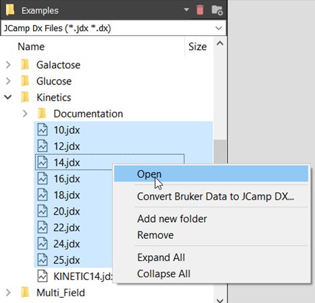The height and width of the screenshot is (303, 315).
Task: Click the 16.jdx spectrum file icon
Action: (42, 179)
